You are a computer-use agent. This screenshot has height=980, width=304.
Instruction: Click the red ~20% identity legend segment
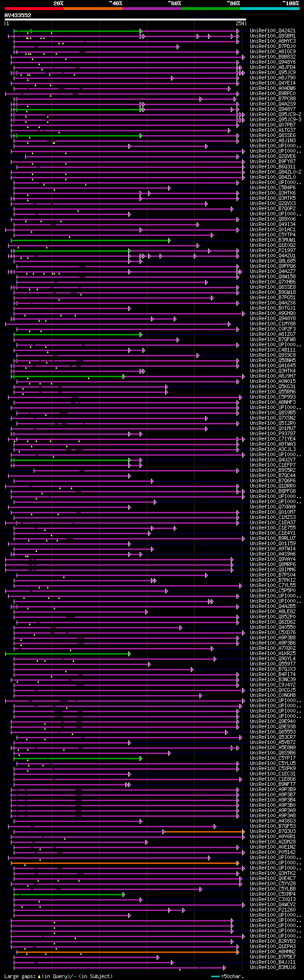pos(34,9)
